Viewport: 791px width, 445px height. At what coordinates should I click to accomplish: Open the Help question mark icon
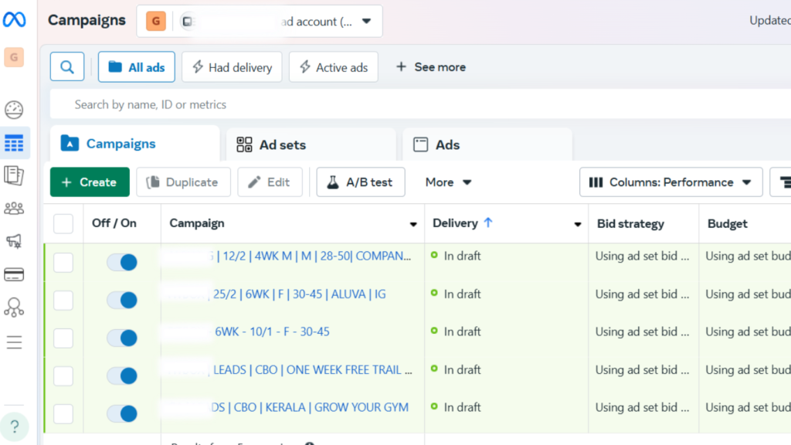click(15, 426)
